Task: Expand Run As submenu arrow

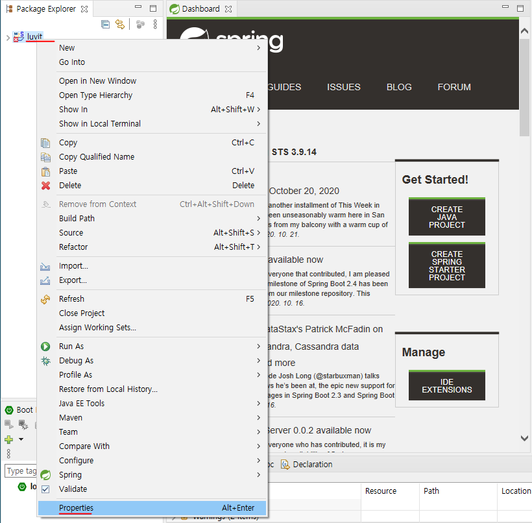Action: (x=258, y=346)
